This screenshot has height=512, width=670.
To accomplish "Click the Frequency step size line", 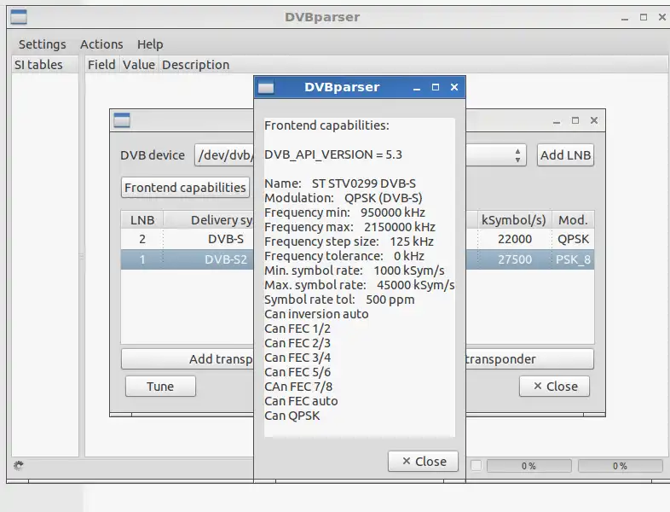I will pos(349,241).
